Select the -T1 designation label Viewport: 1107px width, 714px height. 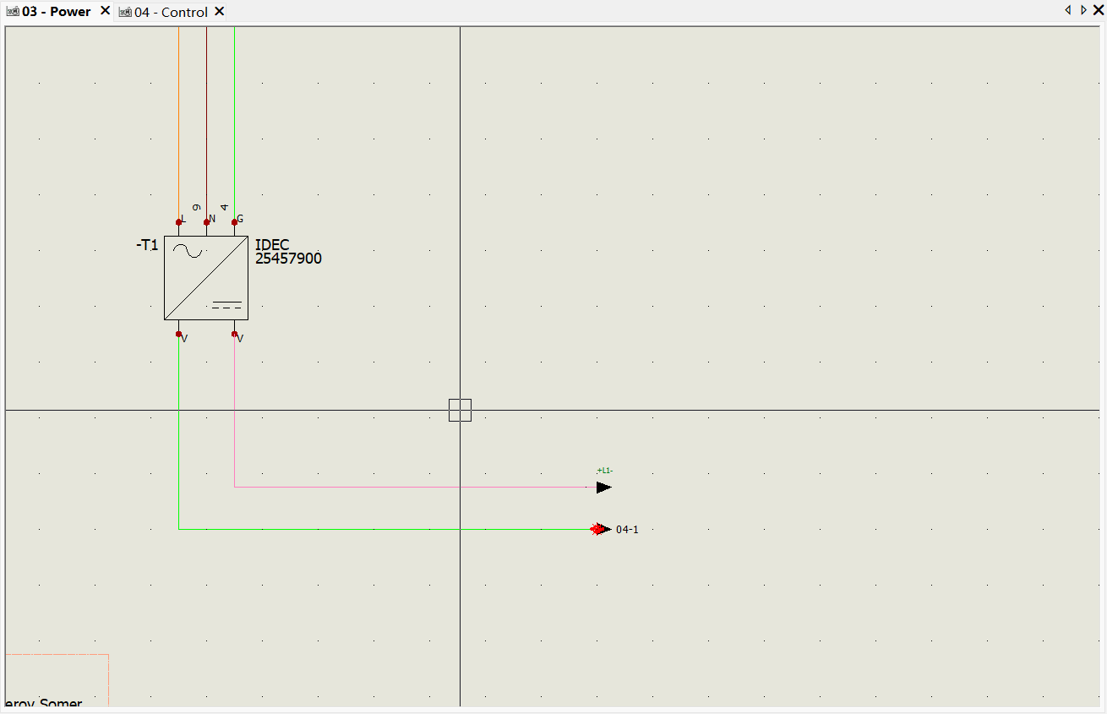click(x=147, y=245)
